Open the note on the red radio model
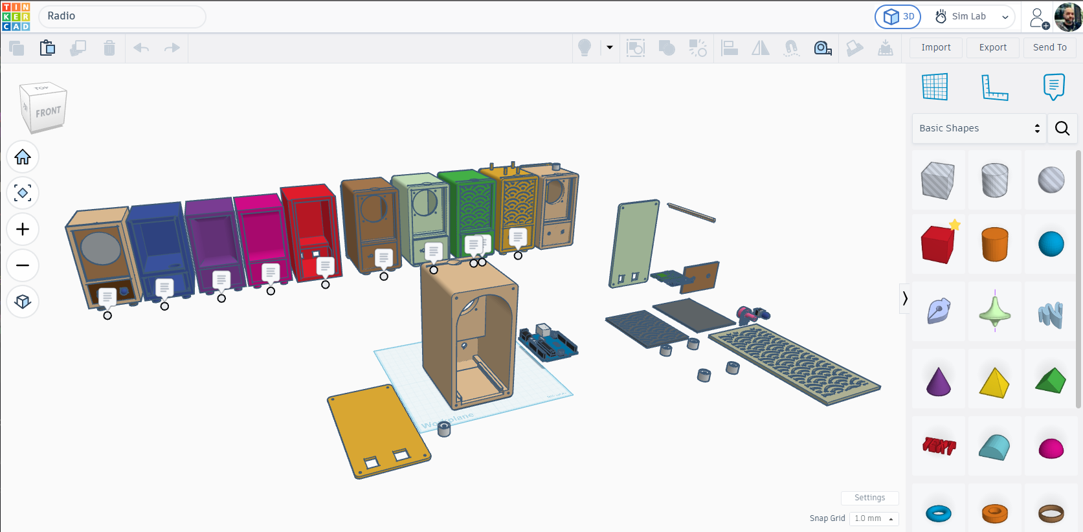This screenshot has width=1083, height=532. [325, 265]
